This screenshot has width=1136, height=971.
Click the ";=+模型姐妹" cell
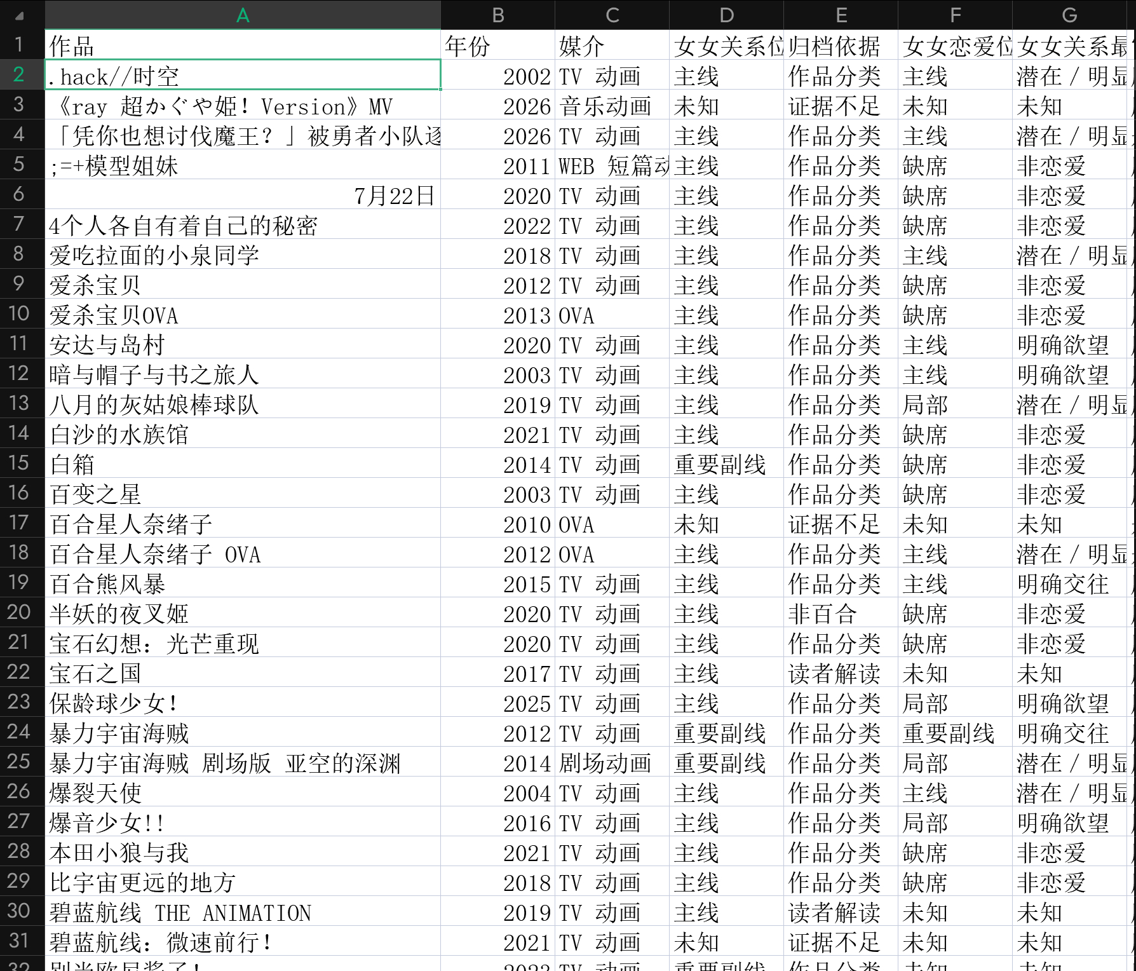(x=243, y=165)
